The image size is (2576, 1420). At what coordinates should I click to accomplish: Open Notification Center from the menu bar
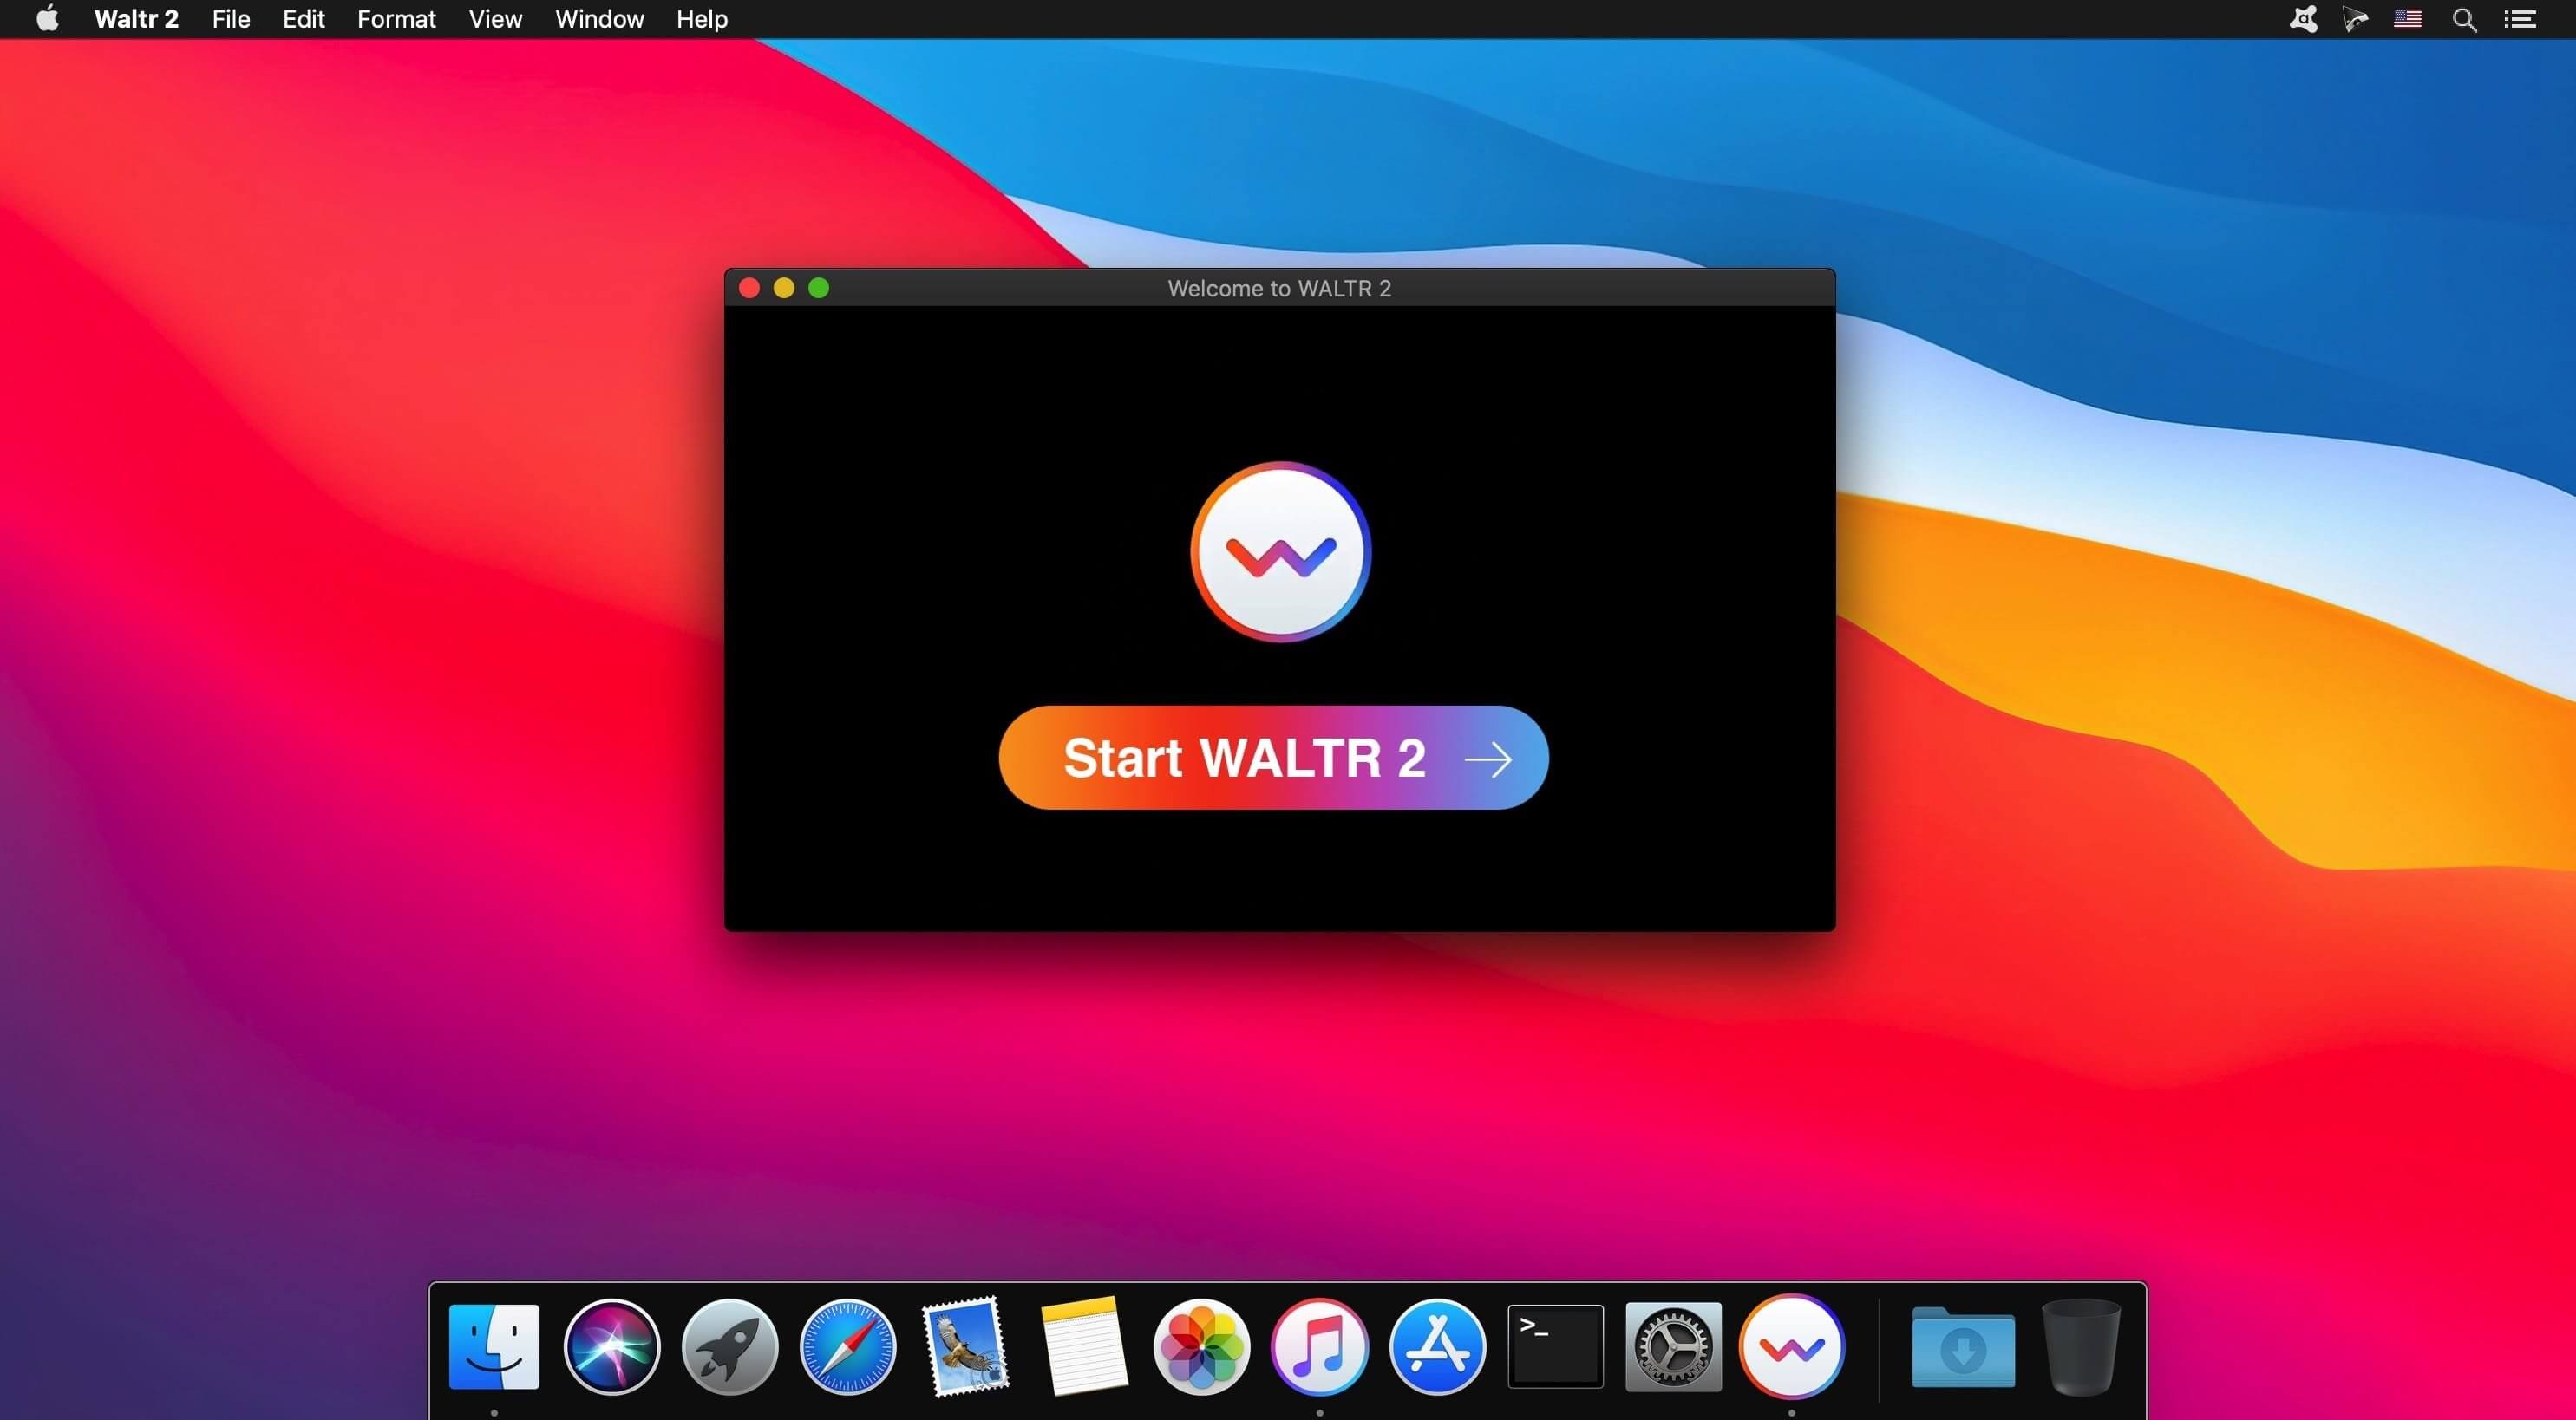click(2520, 19)
